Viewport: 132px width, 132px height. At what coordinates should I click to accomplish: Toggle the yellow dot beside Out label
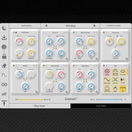91,100
